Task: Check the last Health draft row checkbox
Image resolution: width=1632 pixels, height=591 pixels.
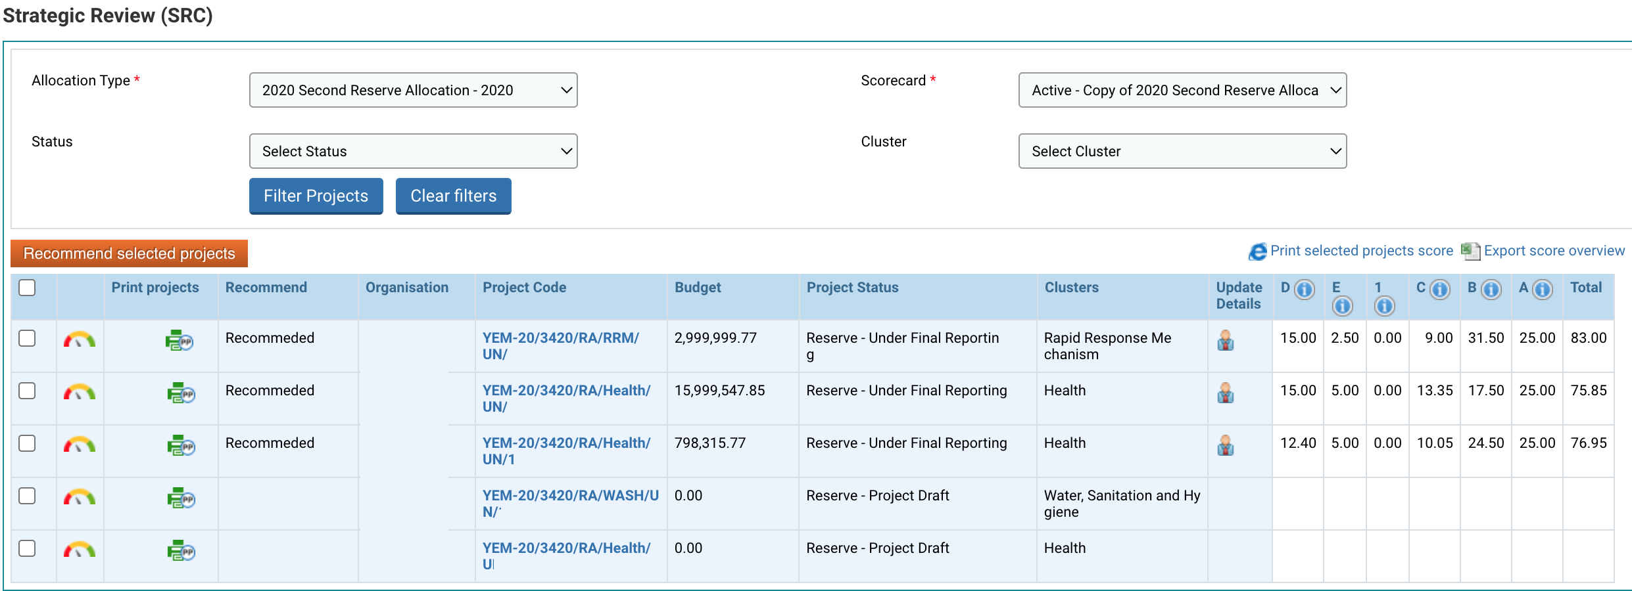Action: pyautogui.click(x=27, y=548)
